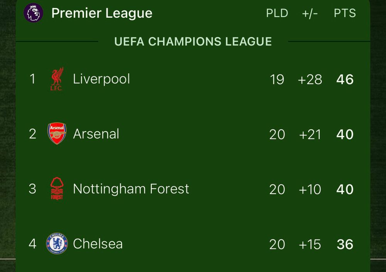Open the Premier League title
This screenshot has width=386, height=272.
coord(102,13)
